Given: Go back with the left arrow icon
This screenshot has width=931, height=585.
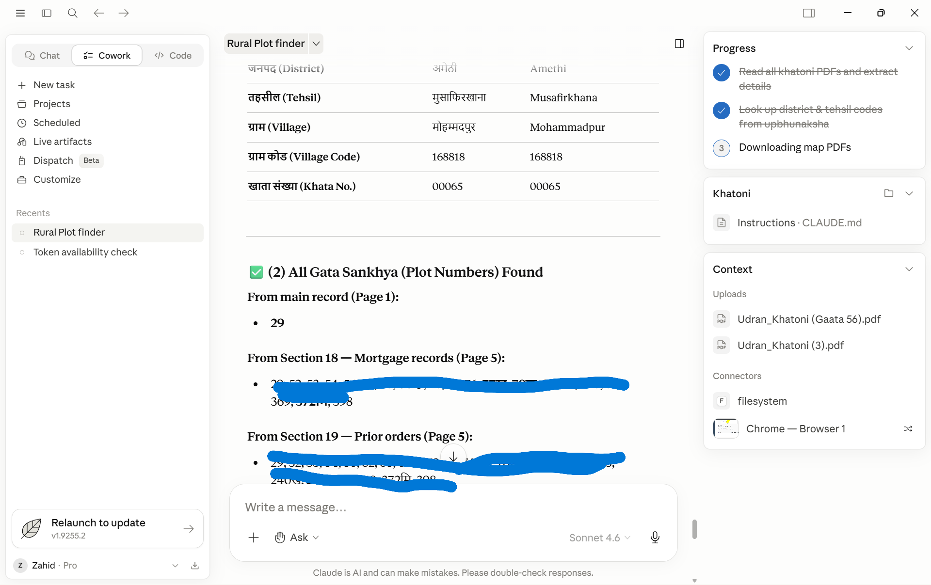Looking at the screenshot, I should coord(99,13).
